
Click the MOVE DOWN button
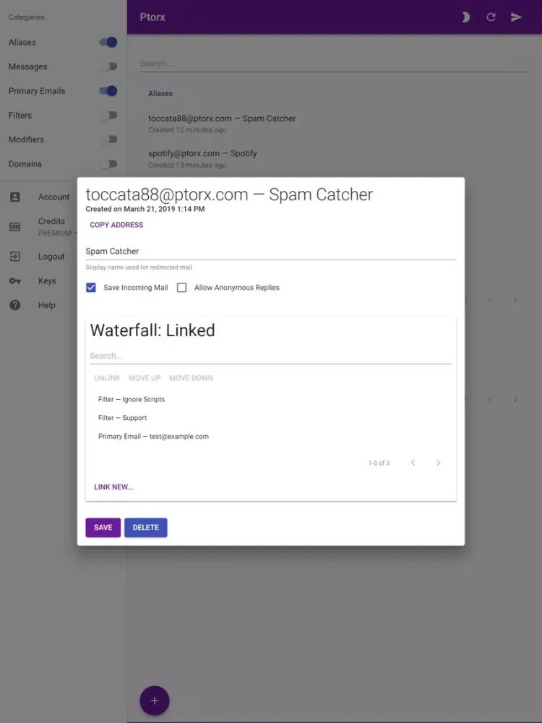coord(191,378)
